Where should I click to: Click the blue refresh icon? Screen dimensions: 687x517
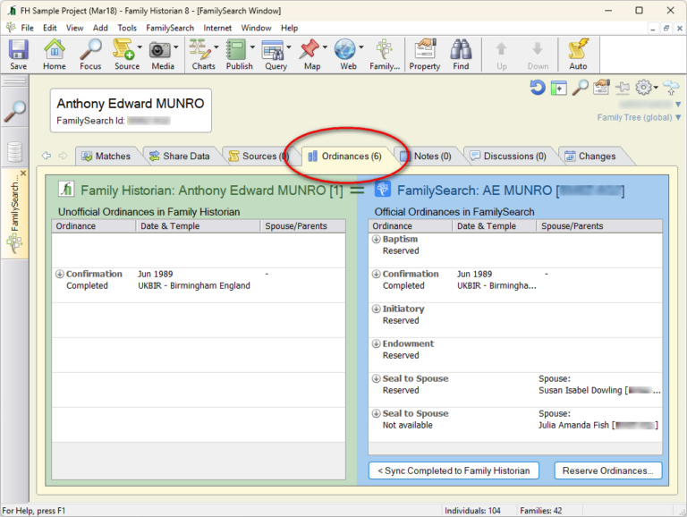537,88
